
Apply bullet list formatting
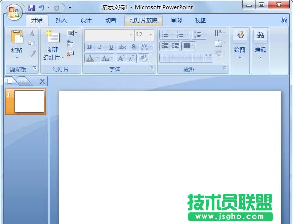click(167, 35)
